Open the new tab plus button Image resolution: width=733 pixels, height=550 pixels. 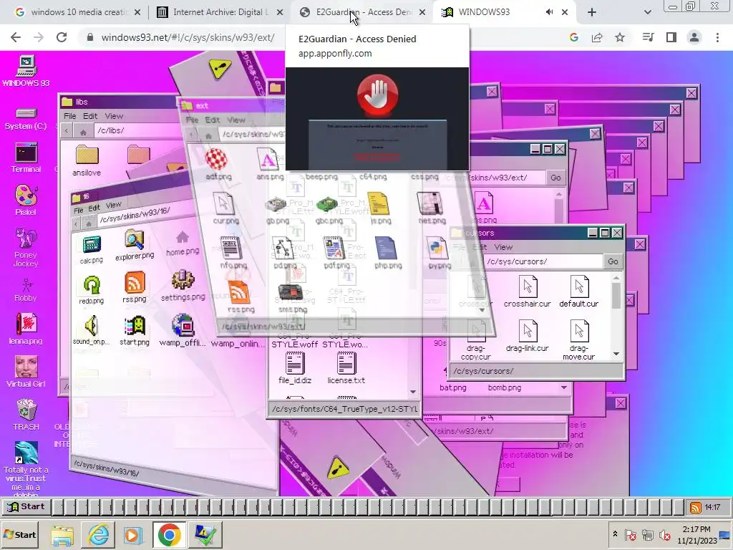[592, 12]
